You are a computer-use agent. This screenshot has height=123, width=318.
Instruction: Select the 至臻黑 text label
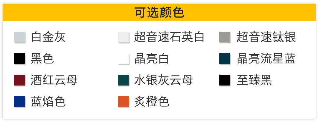[x=254, y=80]
